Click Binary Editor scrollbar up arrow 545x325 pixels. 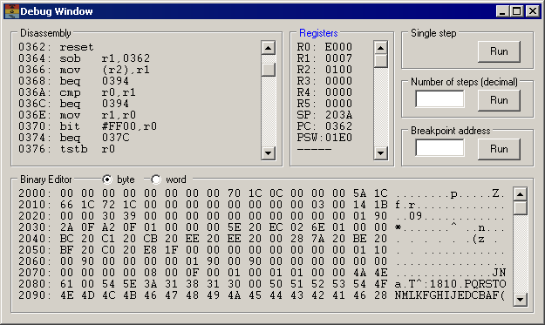pos(520,194)
